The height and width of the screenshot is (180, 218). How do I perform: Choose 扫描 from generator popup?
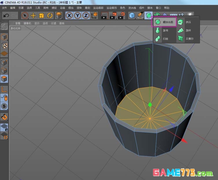[164, 39]
